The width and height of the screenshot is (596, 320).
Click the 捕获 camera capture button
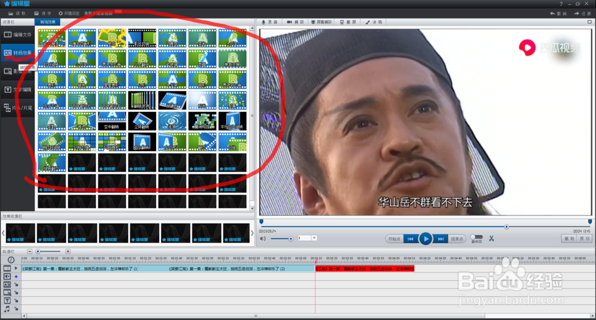pyautogui.click(x=296, y=22)
